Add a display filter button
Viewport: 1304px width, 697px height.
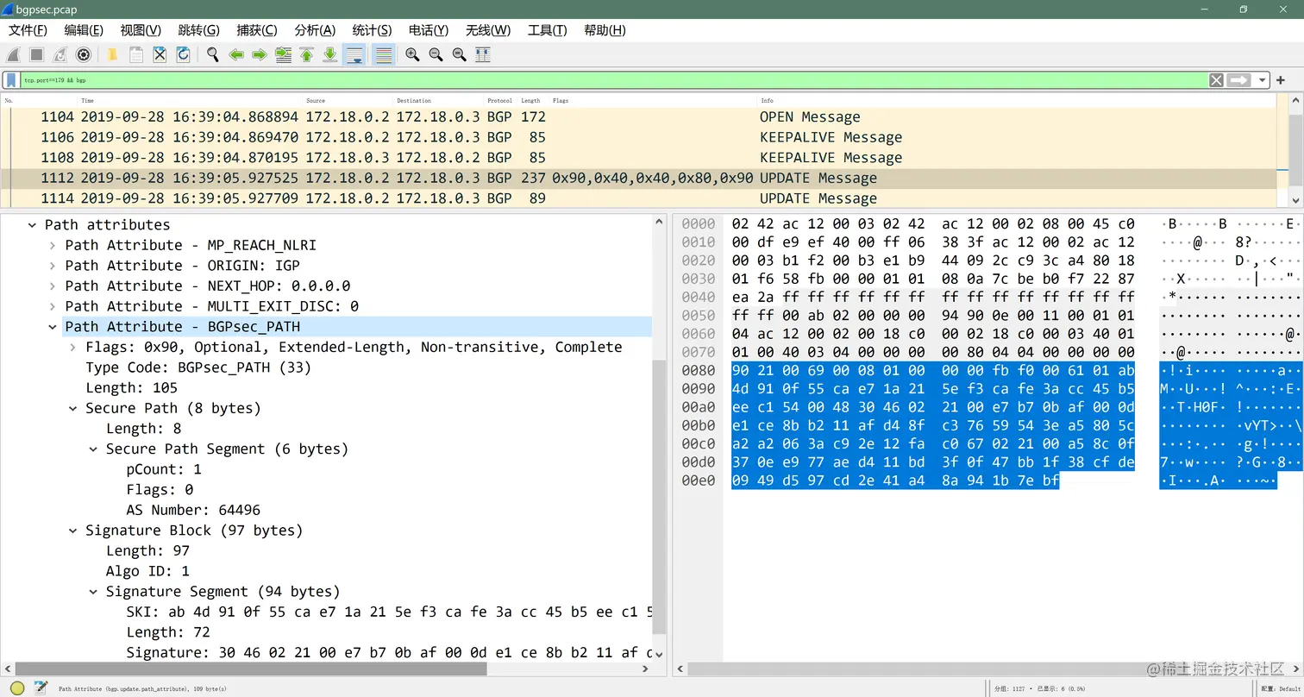click(x=1281, y=80)
